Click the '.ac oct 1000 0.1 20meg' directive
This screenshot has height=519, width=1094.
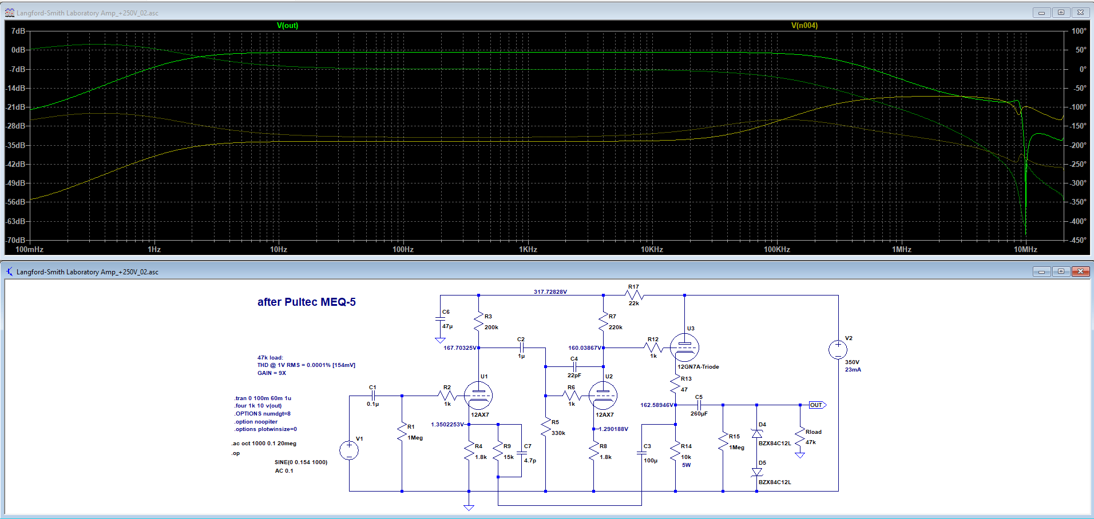(264, 444)
